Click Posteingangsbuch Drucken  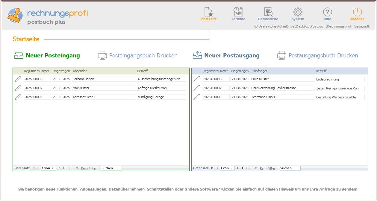coord(143,55)
